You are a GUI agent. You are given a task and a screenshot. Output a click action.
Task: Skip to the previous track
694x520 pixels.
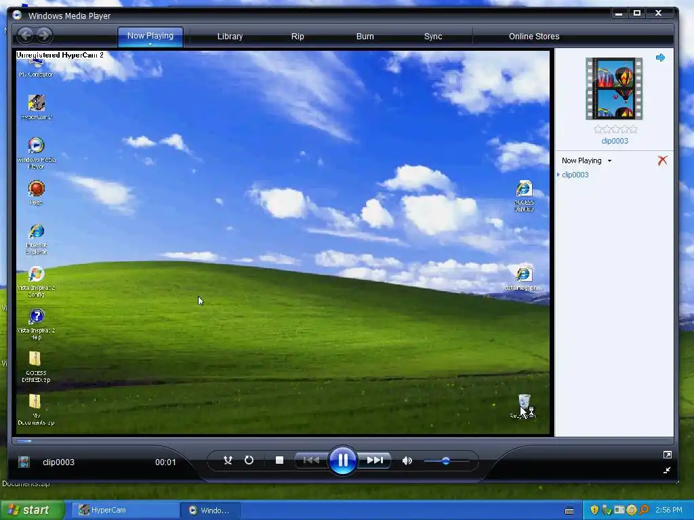pos(312,460)
